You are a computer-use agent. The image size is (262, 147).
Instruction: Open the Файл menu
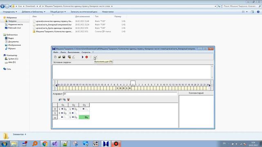(56, 52)
